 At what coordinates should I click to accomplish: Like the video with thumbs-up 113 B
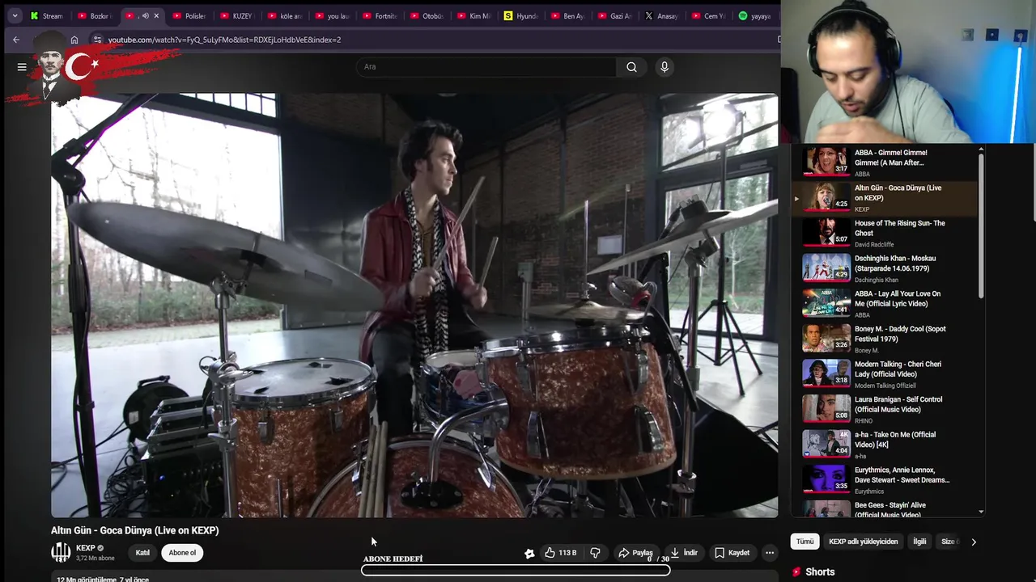click(x=561, y=553)
